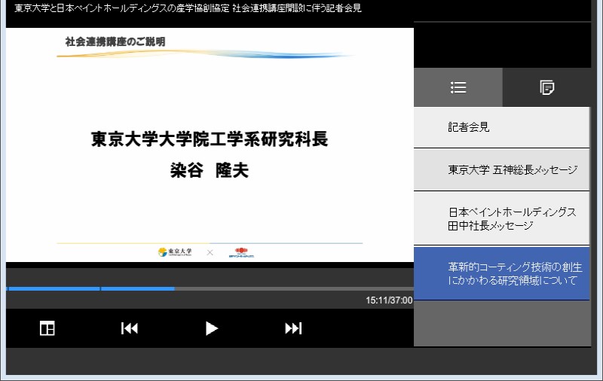
Task: Select the 記者会見 chapter
Action: pos(501,127)
